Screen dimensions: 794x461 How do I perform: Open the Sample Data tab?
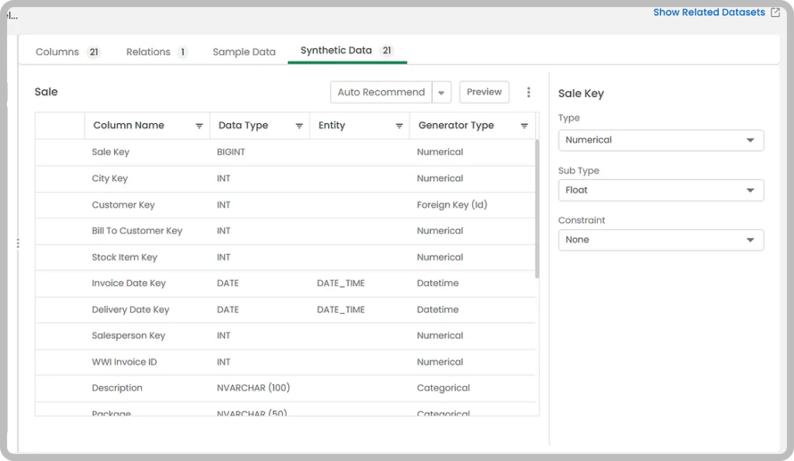(x=244, y=52)
